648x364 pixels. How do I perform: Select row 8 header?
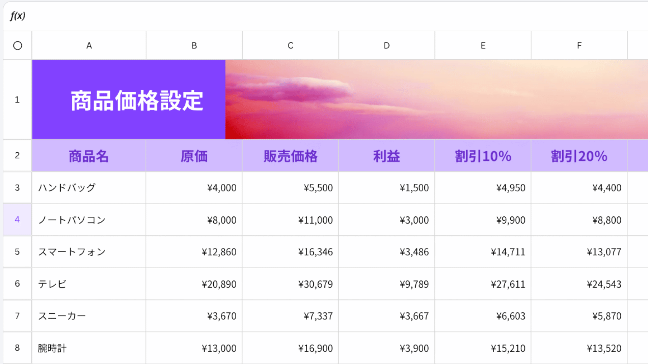pos(17,348)
